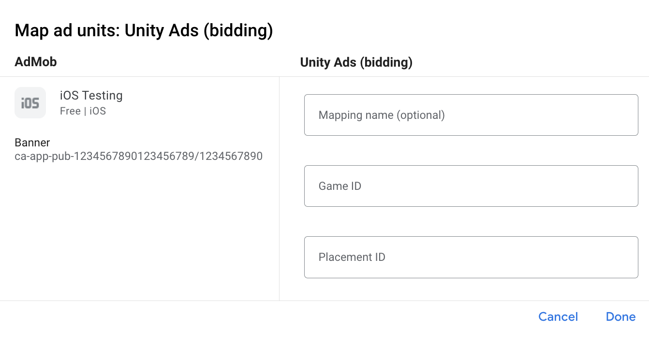The width and height of the screenshot is (649, 343).
Task: Click the 'Placement ID' placeholder text
Action: 352,257
